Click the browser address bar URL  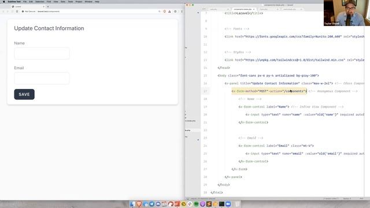tap(49, 12)
